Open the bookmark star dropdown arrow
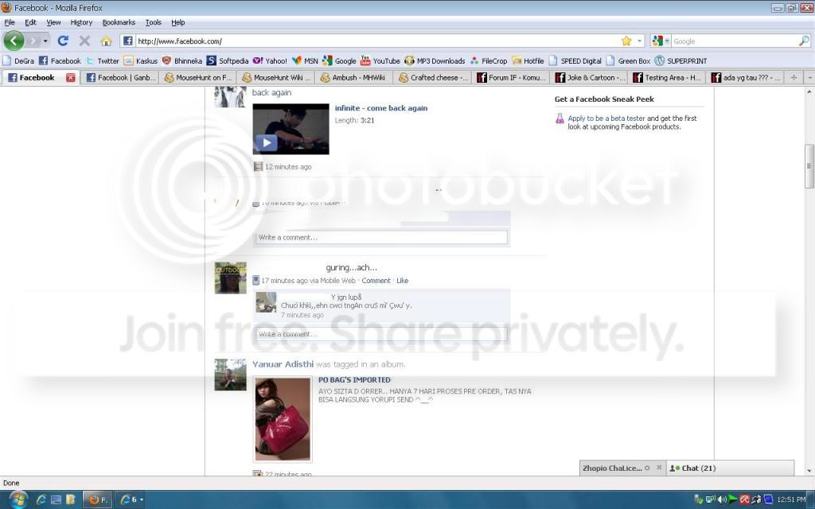This screenshot has width=815, height=509. 639,41
